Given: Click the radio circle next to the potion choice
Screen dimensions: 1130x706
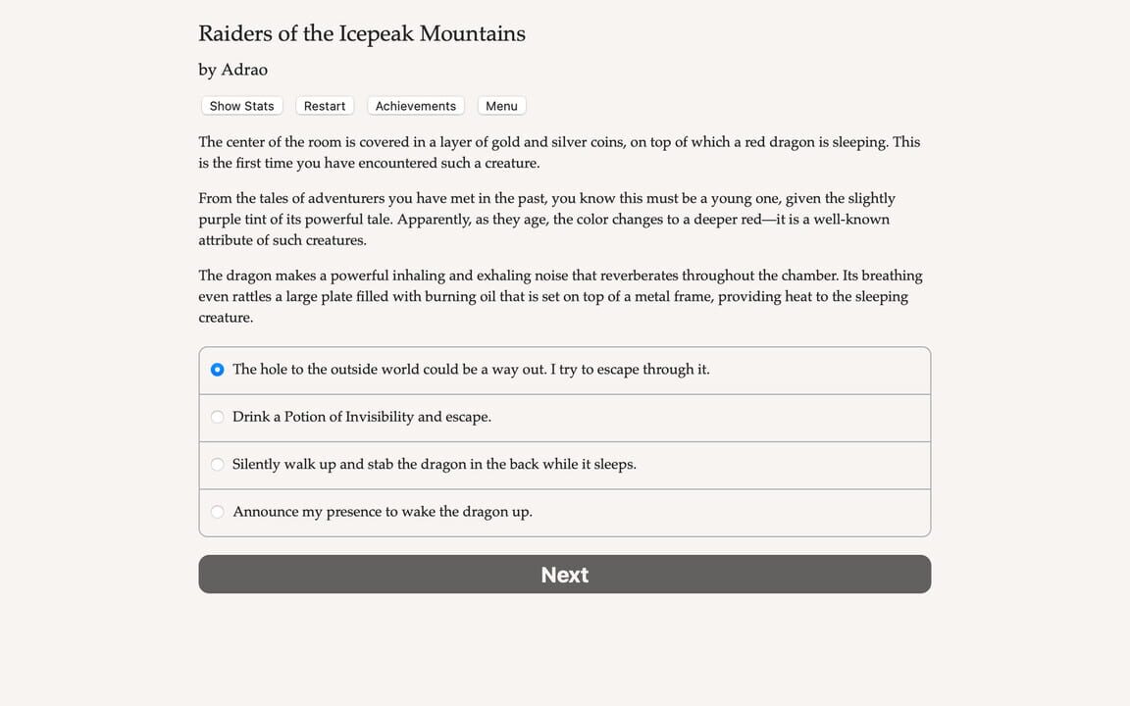Looking at the screenshot, I should pos(217,417).
